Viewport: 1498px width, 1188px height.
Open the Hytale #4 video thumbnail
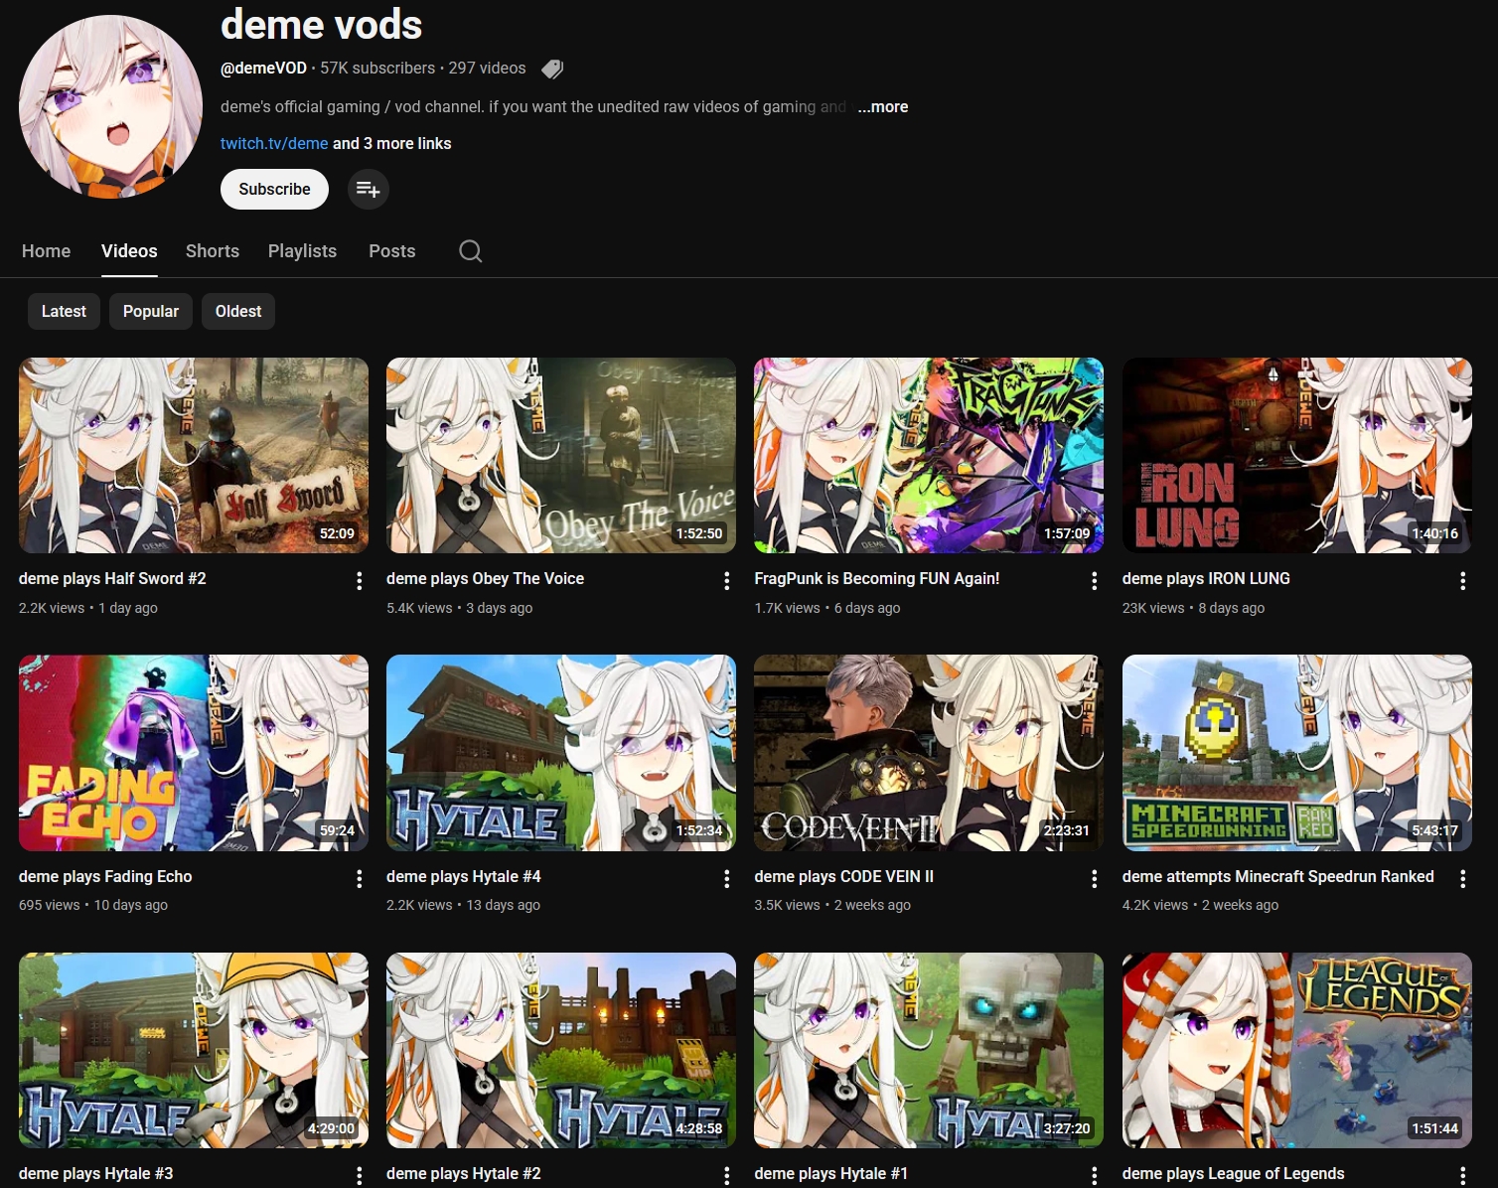[561, 753]
